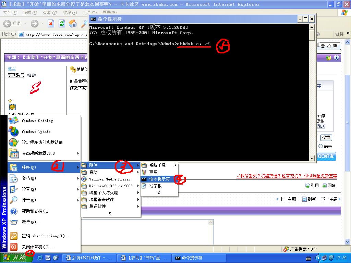Open Back button history dropdown arrow
This screenshot has height=263, width=351.
[25, 24]
